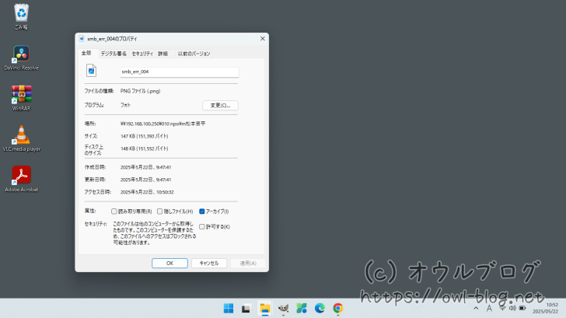Viewport: 566px width, 318px height.
Task: Open the battery tray icon
Action: click(522, 308)
